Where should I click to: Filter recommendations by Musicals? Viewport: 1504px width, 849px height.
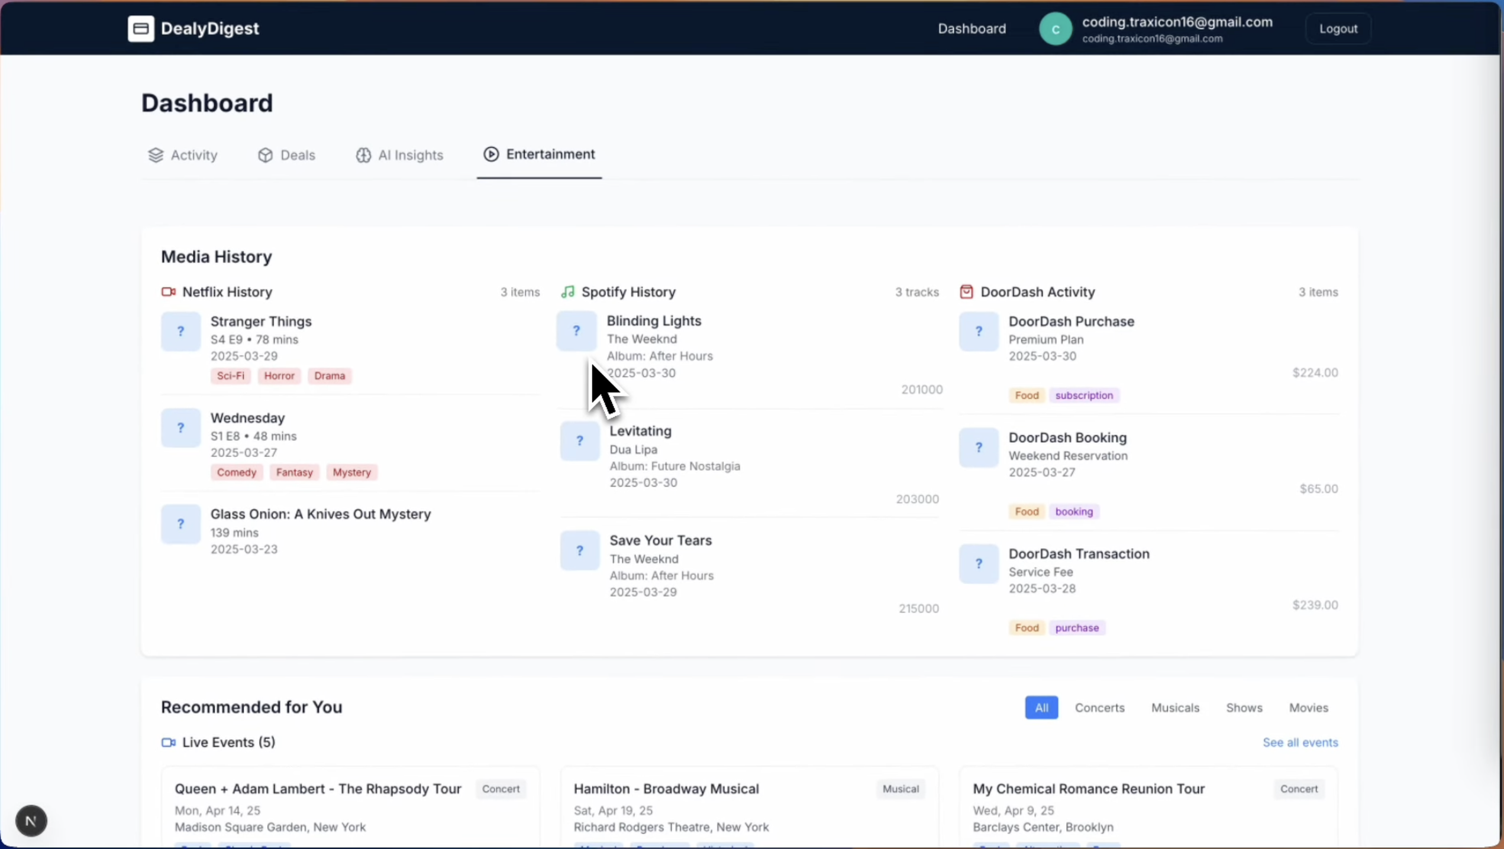(x=1175, y=708)
